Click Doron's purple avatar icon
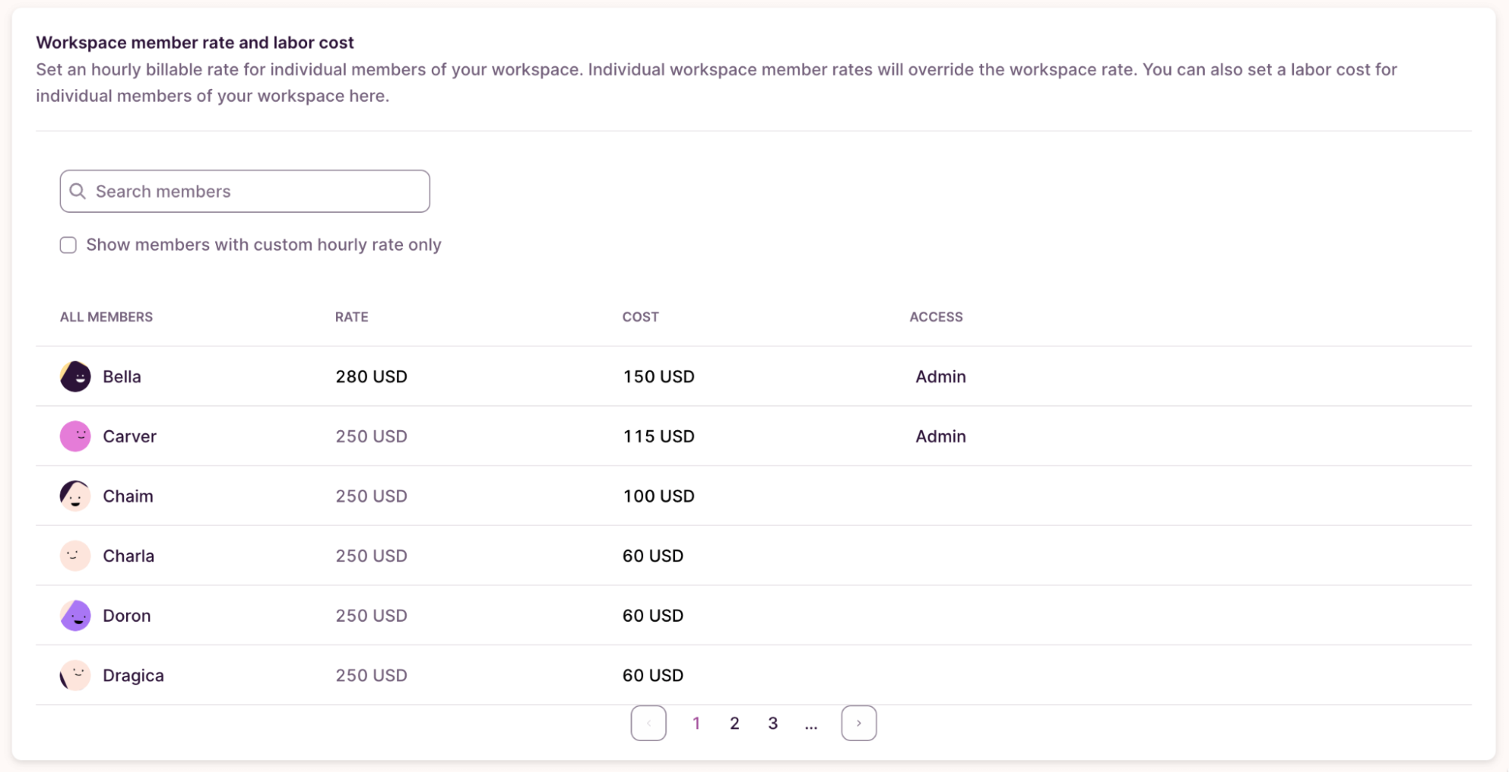The width and height of the screenshot is (1509, 772). point(75,615)
